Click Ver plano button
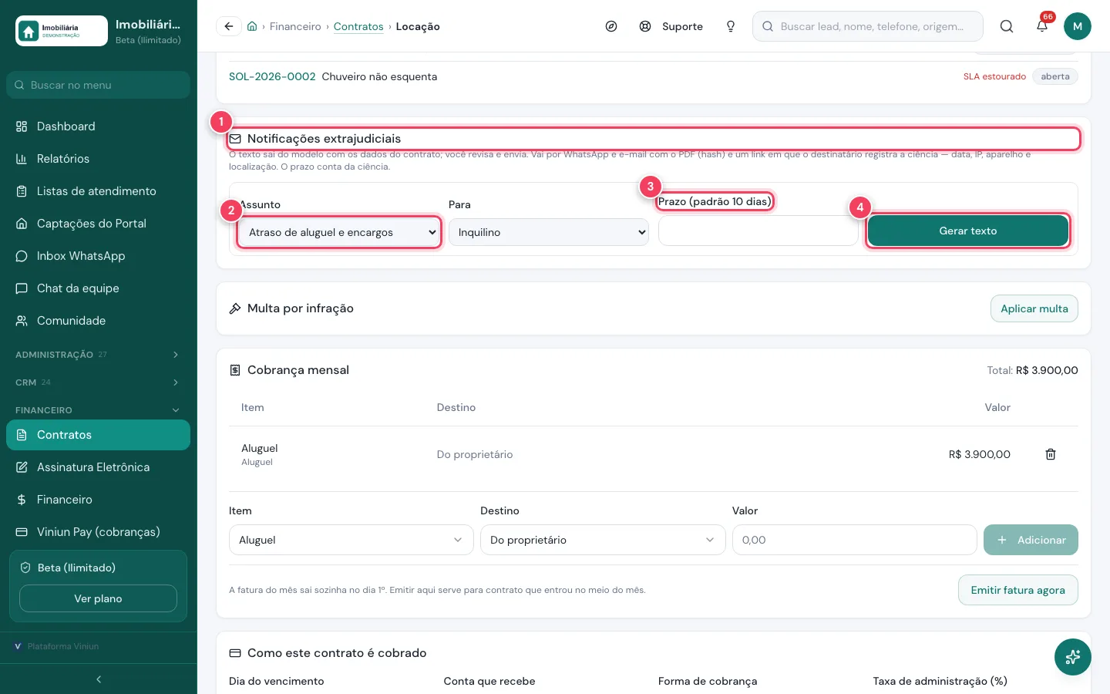This screenshot has height=694, width=1110. click(x=98, y=598)
